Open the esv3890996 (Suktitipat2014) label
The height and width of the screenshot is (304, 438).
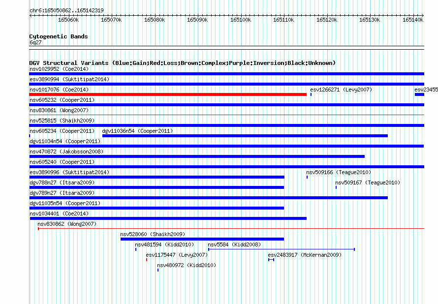click(69, 172)
